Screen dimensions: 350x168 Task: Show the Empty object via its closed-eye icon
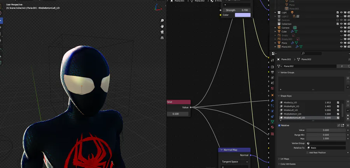pos(341,35)
